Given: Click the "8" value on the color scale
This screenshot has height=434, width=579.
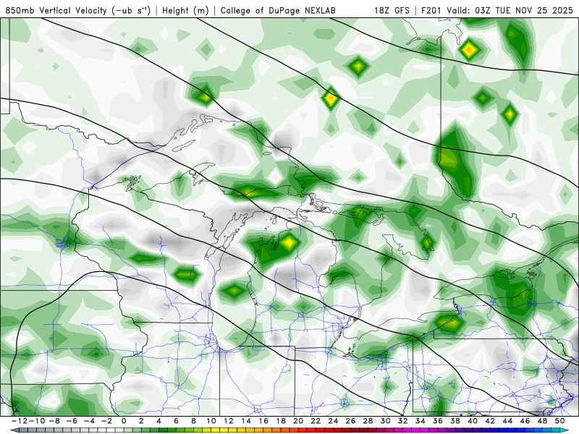Looking at the screenshot, I should pos(193,421).
